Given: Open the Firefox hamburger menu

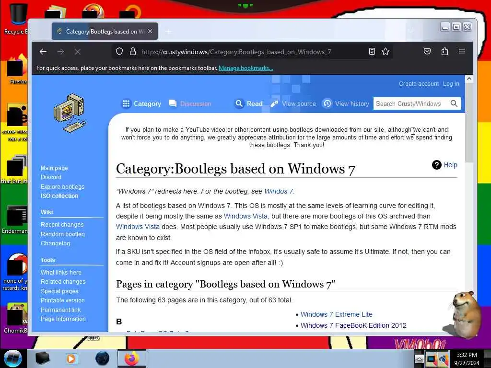Looking at the screenshot, I should tap(462, 51).
